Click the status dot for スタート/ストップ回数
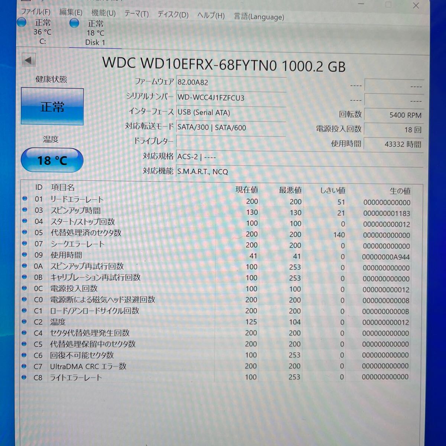Screen dimensions: 446x446 [25, 221]
